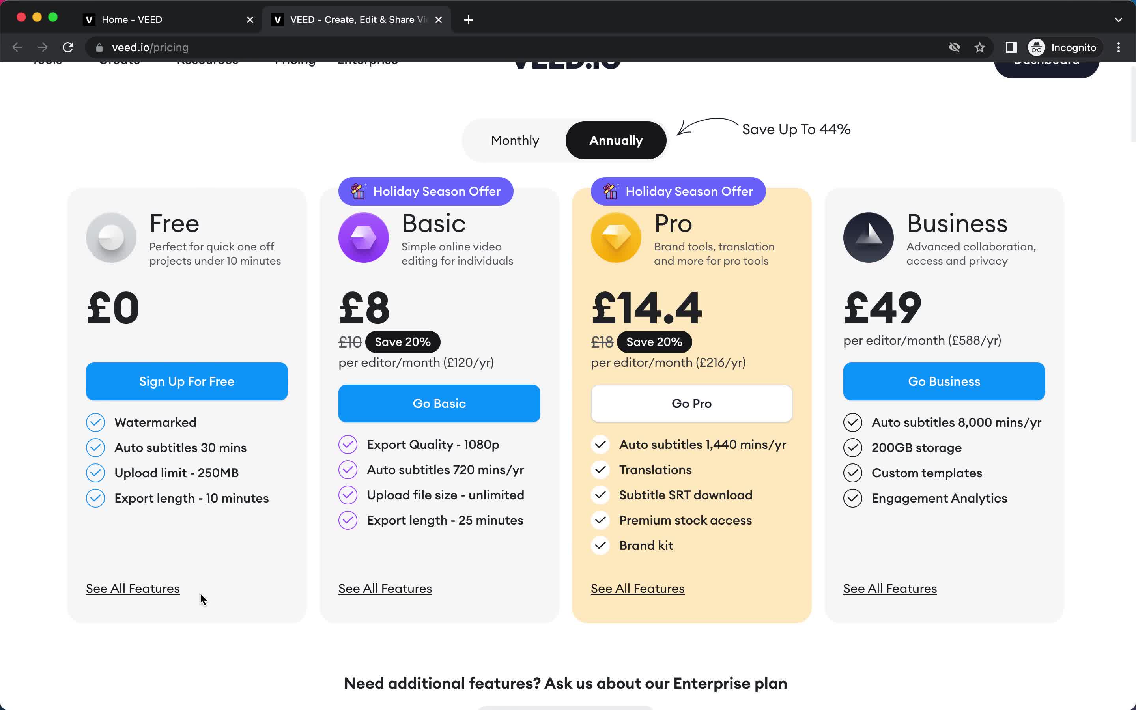Screen dimensions: 1136x710
Task: Click the browser back arrow
Action: coord(17,47)
